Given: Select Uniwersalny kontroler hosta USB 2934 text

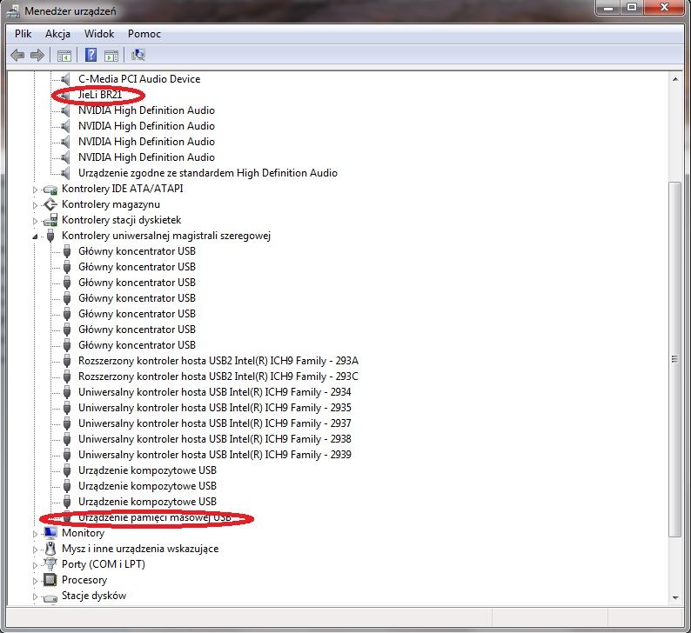Looking at the screenshot, I should (215, 392).
